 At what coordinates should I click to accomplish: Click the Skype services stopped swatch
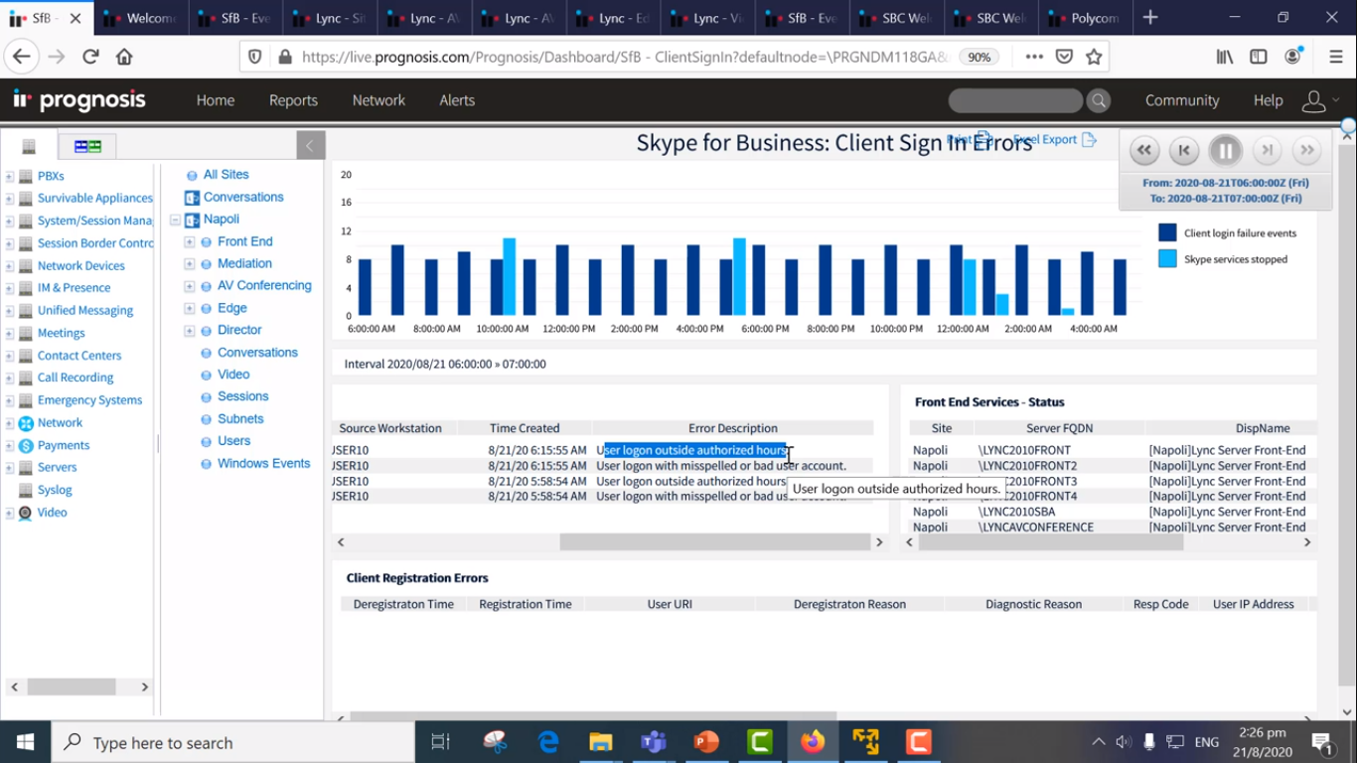[1167, 258]
